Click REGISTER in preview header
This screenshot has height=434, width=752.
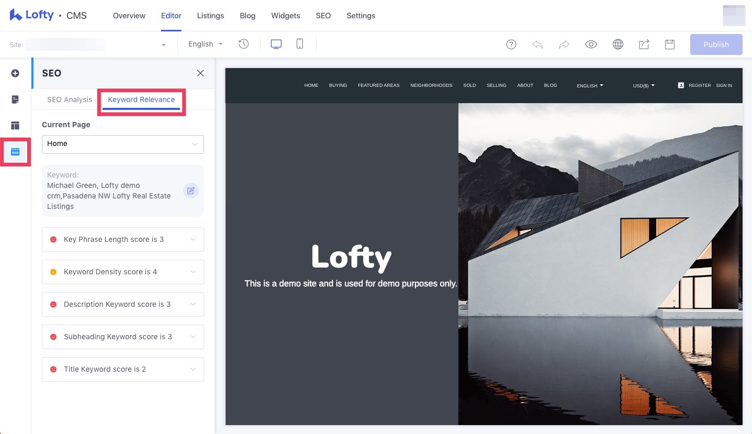pos(700,85)
